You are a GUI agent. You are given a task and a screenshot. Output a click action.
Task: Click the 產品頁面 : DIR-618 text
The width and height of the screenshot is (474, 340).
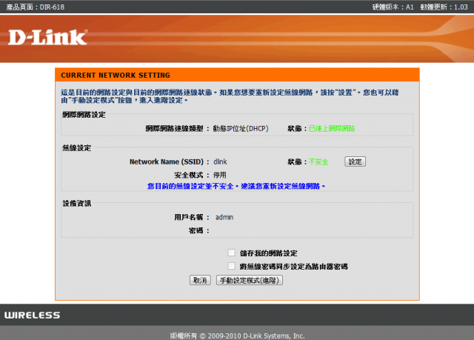tap(36, 7)
